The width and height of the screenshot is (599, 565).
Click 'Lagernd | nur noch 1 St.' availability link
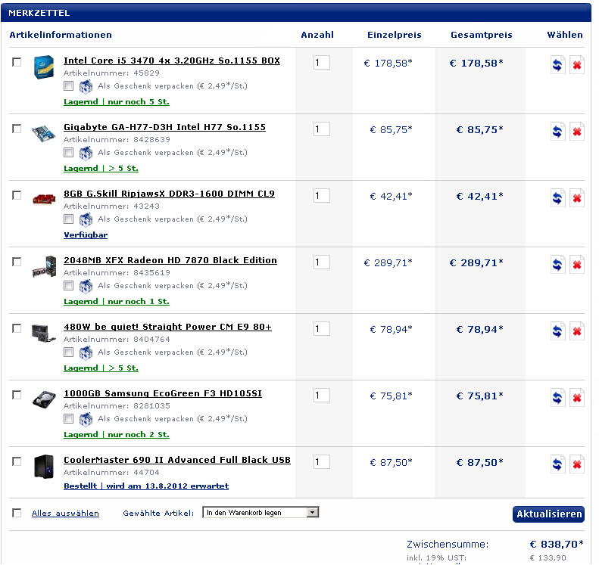(117, 301)
